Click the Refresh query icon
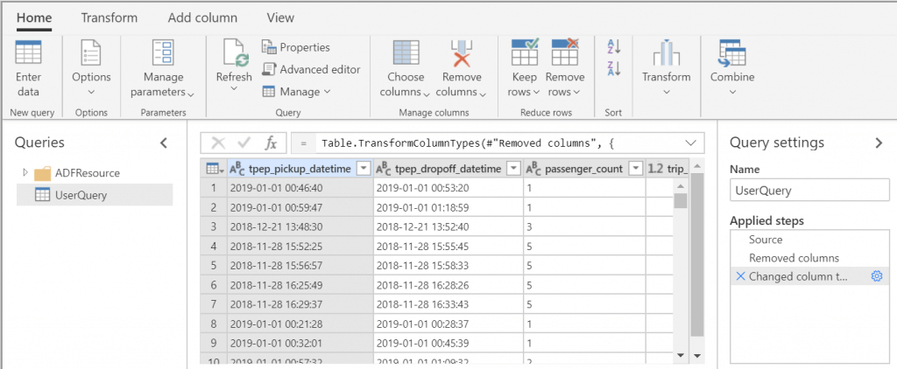 pyautogui.click(x=234, y=53)
